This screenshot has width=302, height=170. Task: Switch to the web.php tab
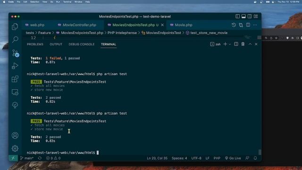coord(37,25)
